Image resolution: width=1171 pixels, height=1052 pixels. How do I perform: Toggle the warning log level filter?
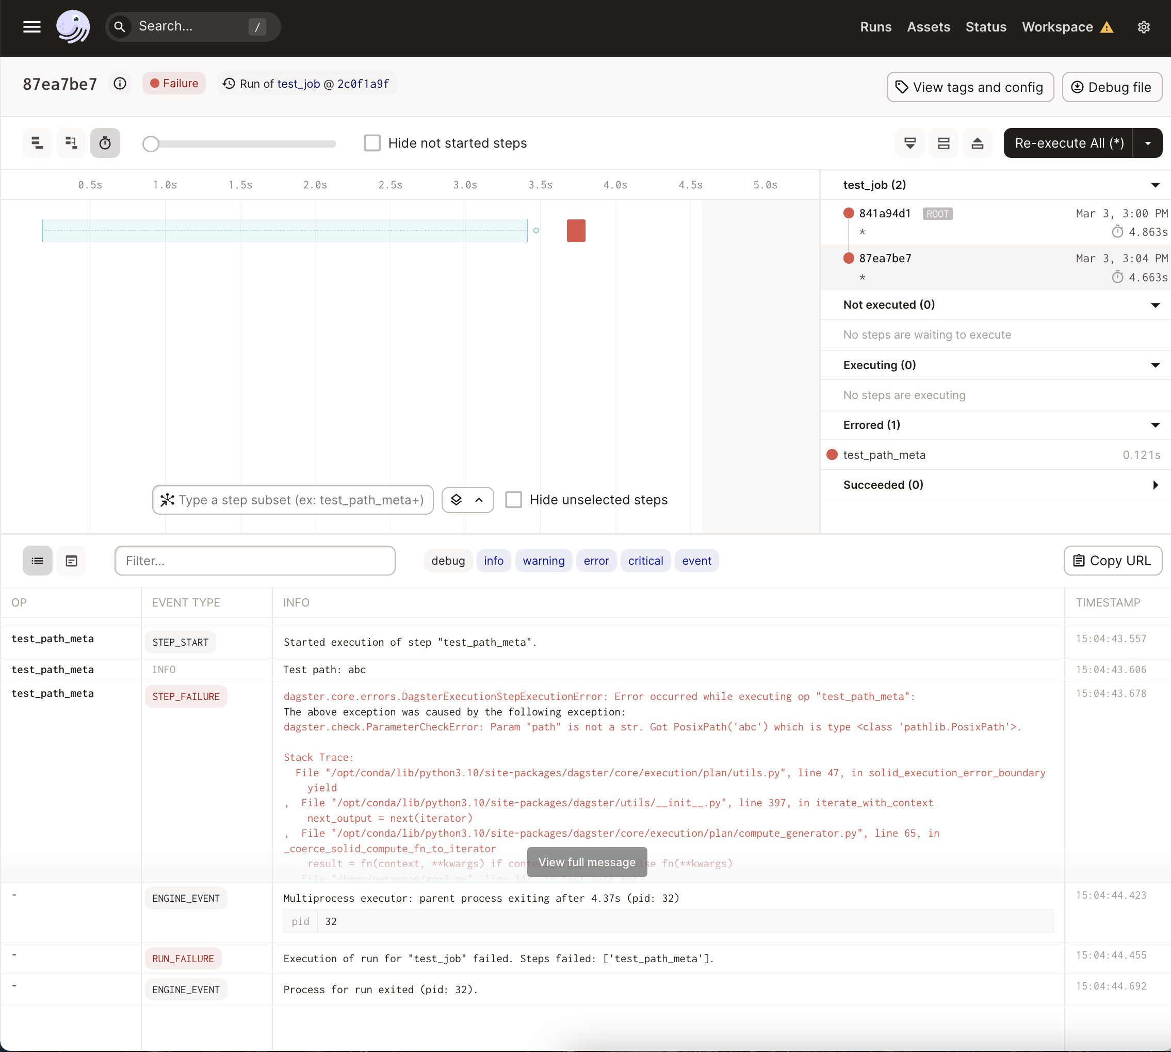(x=544, y=561)
